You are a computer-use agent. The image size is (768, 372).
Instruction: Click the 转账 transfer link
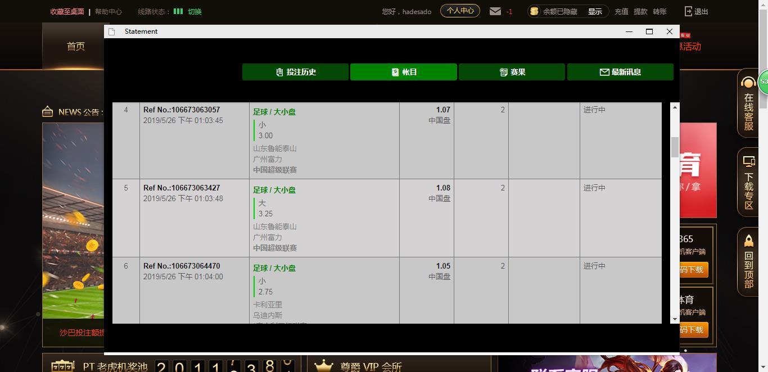(x=659, y=11)
